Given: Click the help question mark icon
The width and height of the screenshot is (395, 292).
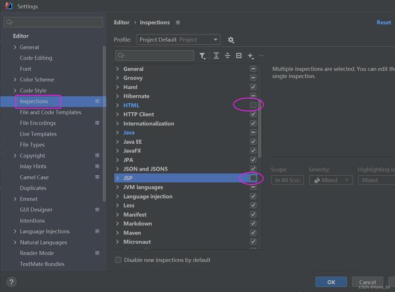Looking at the screenshot, I should (x=11, y=282).
